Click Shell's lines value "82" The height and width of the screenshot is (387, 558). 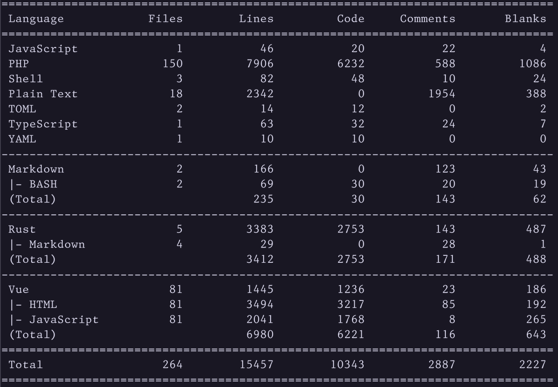point(266,79)
